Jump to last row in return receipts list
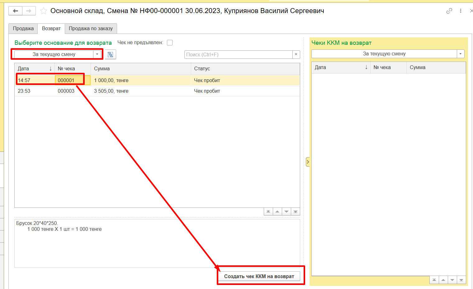473x289 pixels. (461, 280)
